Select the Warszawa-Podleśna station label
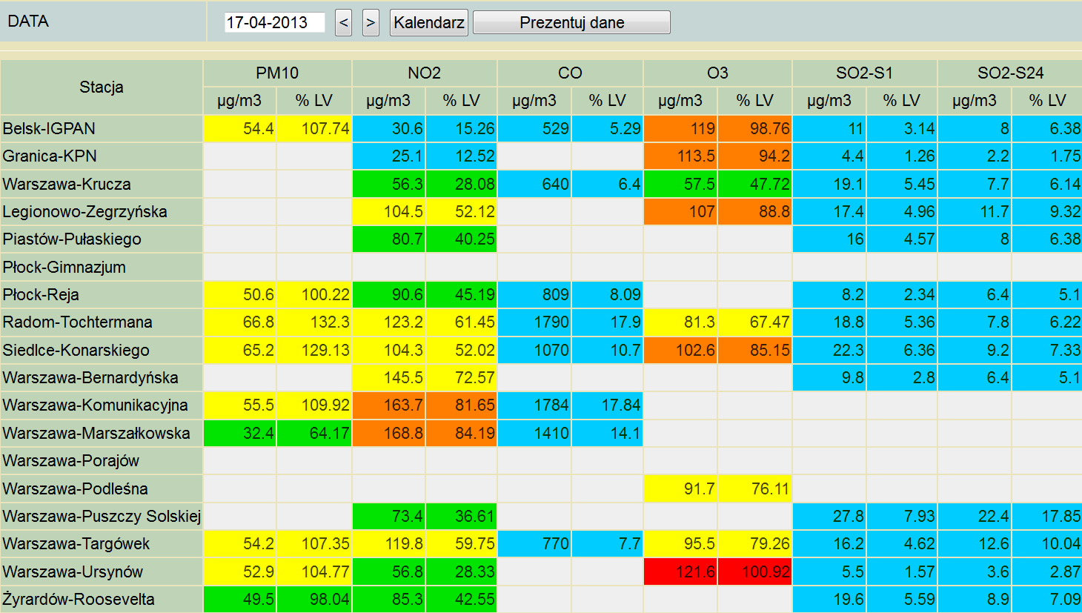1082x613 pixels. tap(102, 488)
